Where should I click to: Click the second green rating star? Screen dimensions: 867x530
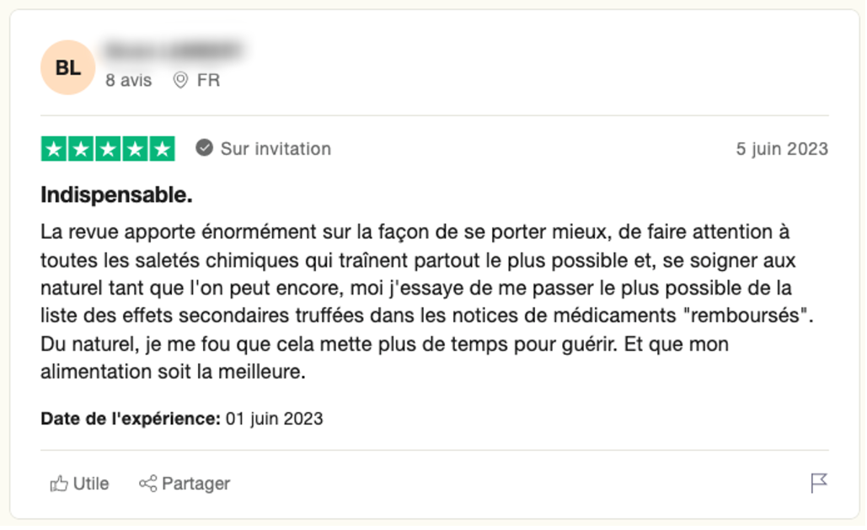click(82, 150)
